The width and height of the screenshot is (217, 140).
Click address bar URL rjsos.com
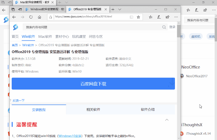point(83,17)
